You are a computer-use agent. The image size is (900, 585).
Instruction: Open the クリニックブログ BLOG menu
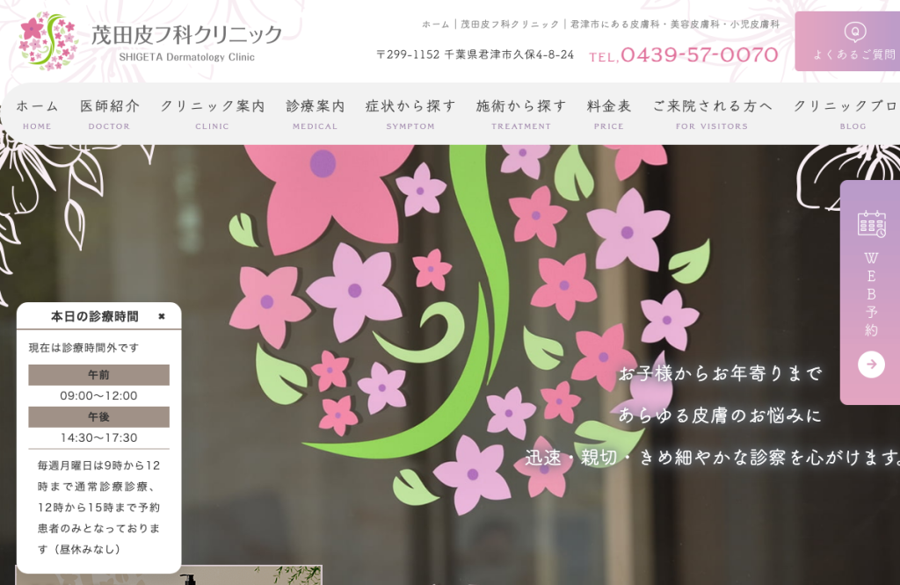tap(846, 113)
